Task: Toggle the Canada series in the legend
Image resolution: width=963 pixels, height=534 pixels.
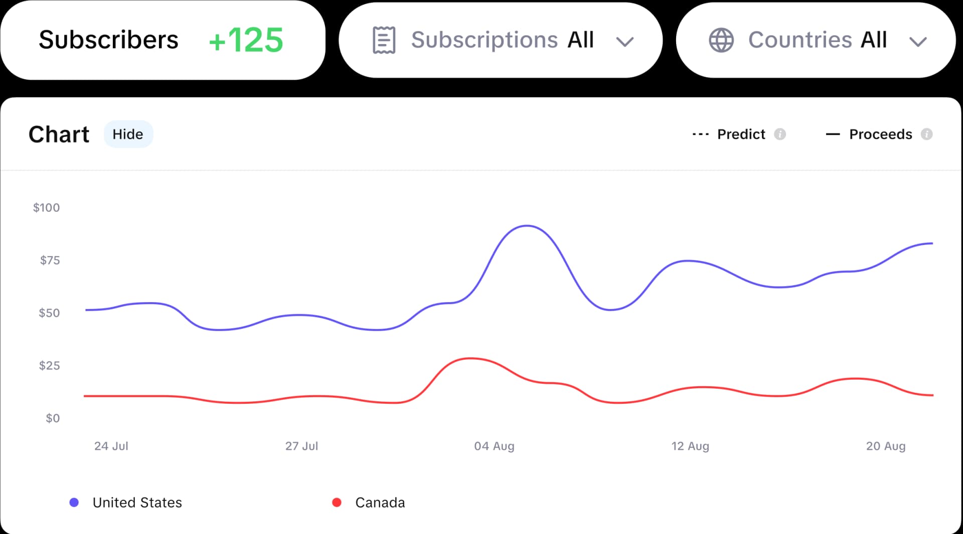Action: coord(380,502)
